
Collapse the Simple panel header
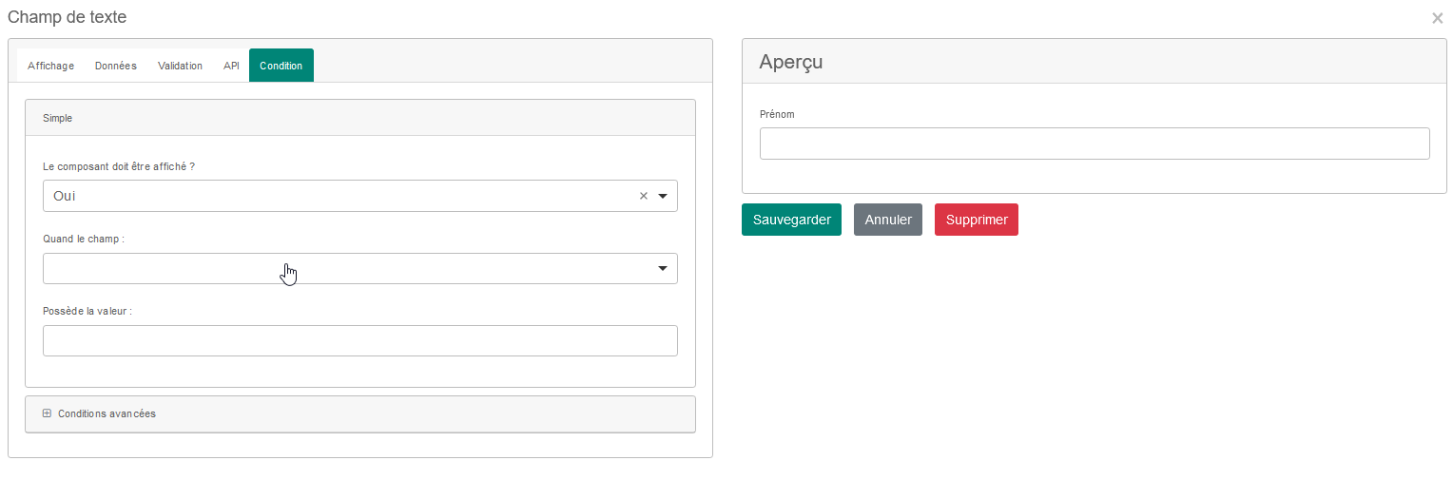[360, 118]
